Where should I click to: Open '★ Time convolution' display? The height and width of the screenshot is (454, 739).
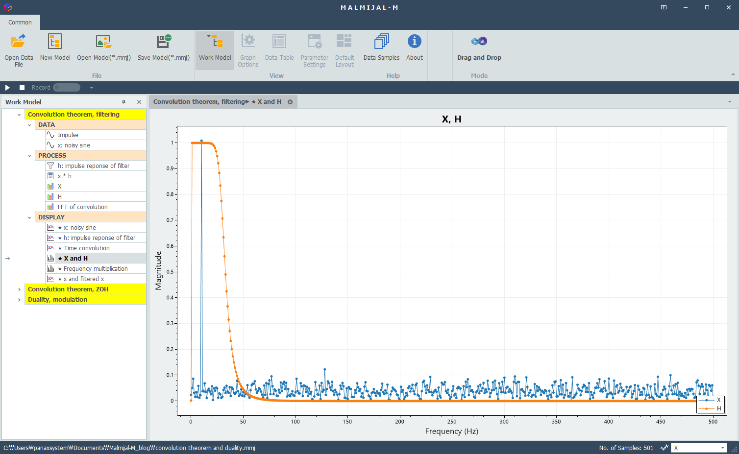pos(96,248)
